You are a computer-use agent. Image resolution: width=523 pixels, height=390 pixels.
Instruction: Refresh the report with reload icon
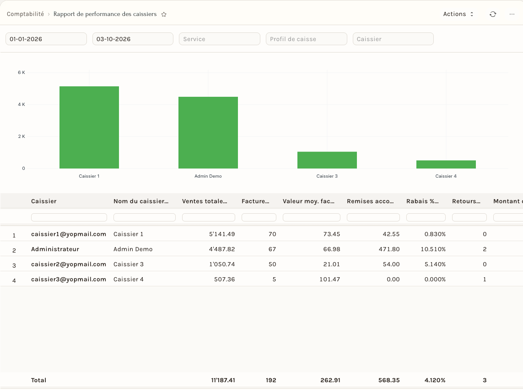(x=493, y=14)
